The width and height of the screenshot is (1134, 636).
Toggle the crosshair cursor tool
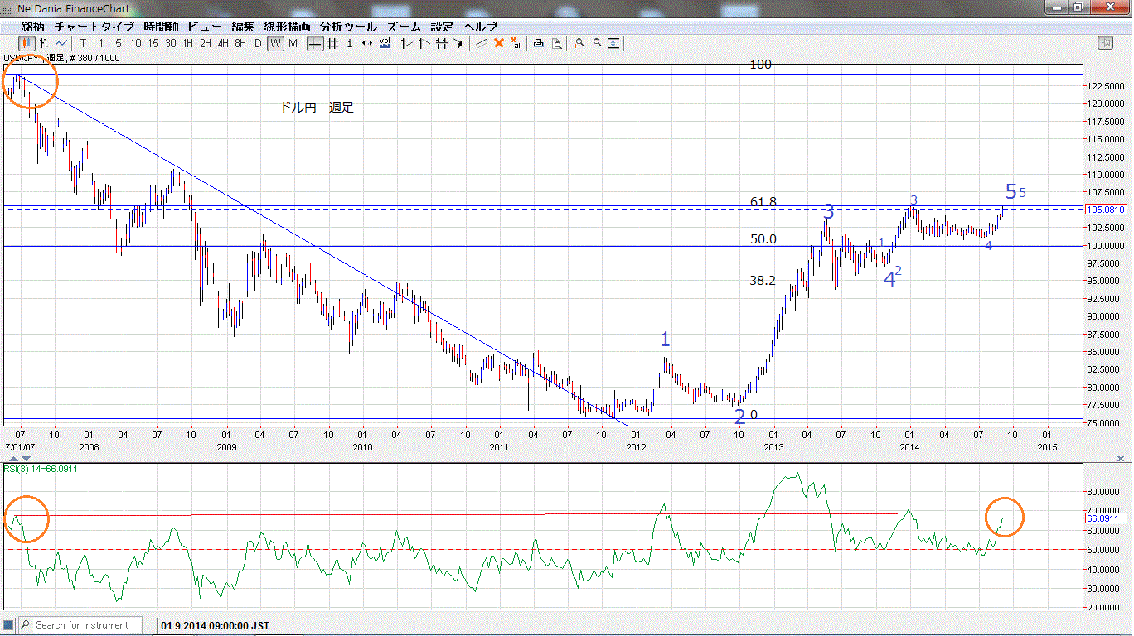coord(315,43)
